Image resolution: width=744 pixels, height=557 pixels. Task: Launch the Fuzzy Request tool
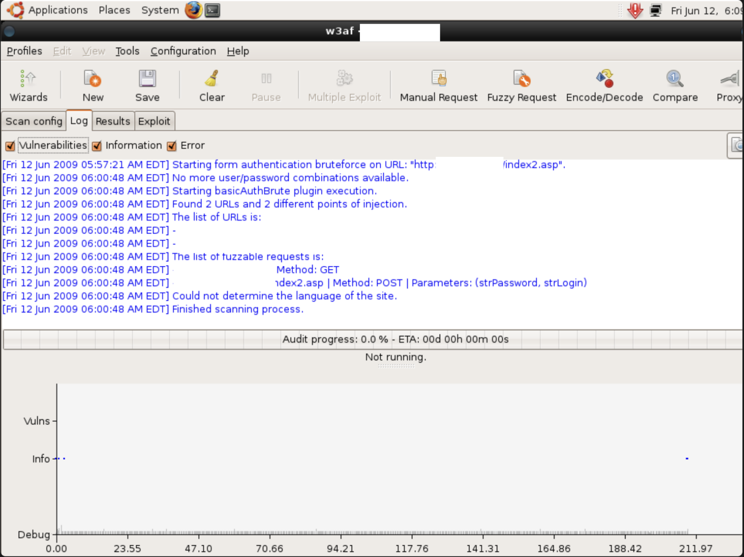tap(521, 85)
